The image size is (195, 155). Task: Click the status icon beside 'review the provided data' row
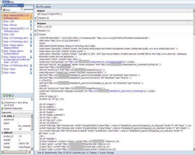pyautogui.click(x=31, y=57)
